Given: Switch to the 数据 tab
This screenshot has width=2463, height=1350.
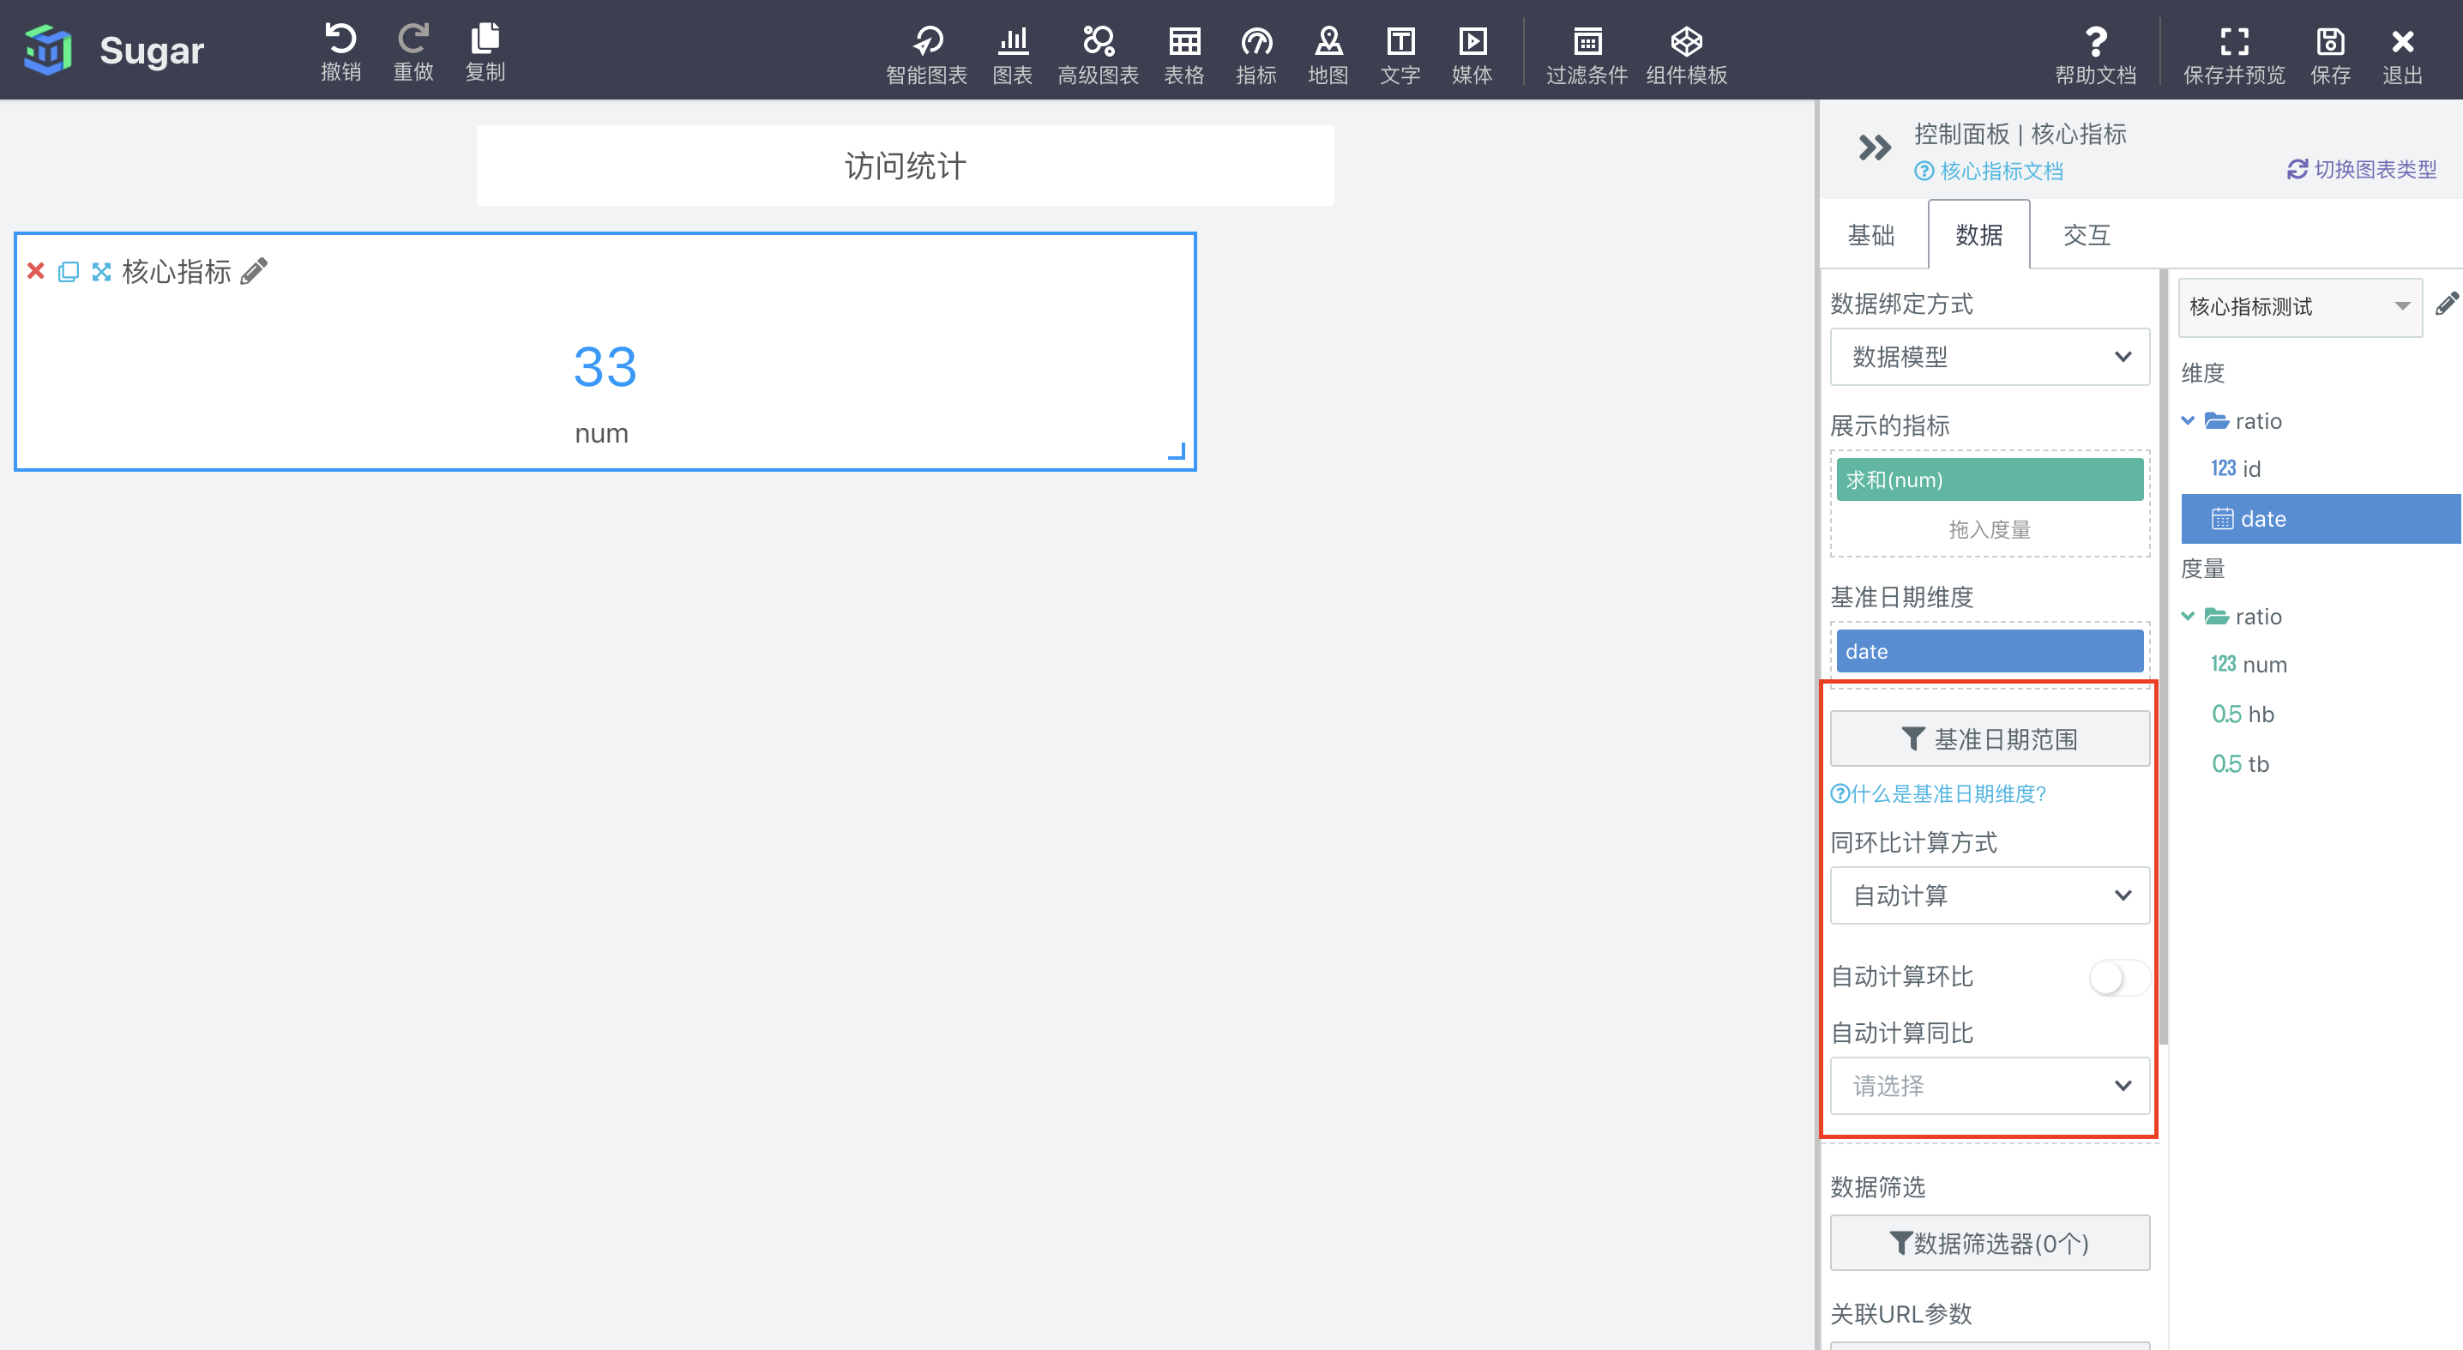Looking at the screenshot, I should coord(1978,235).
